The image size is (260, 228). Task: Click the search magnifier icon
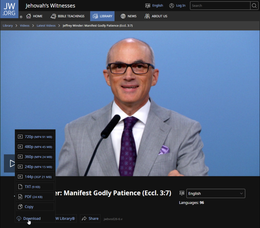pos(255,5)
